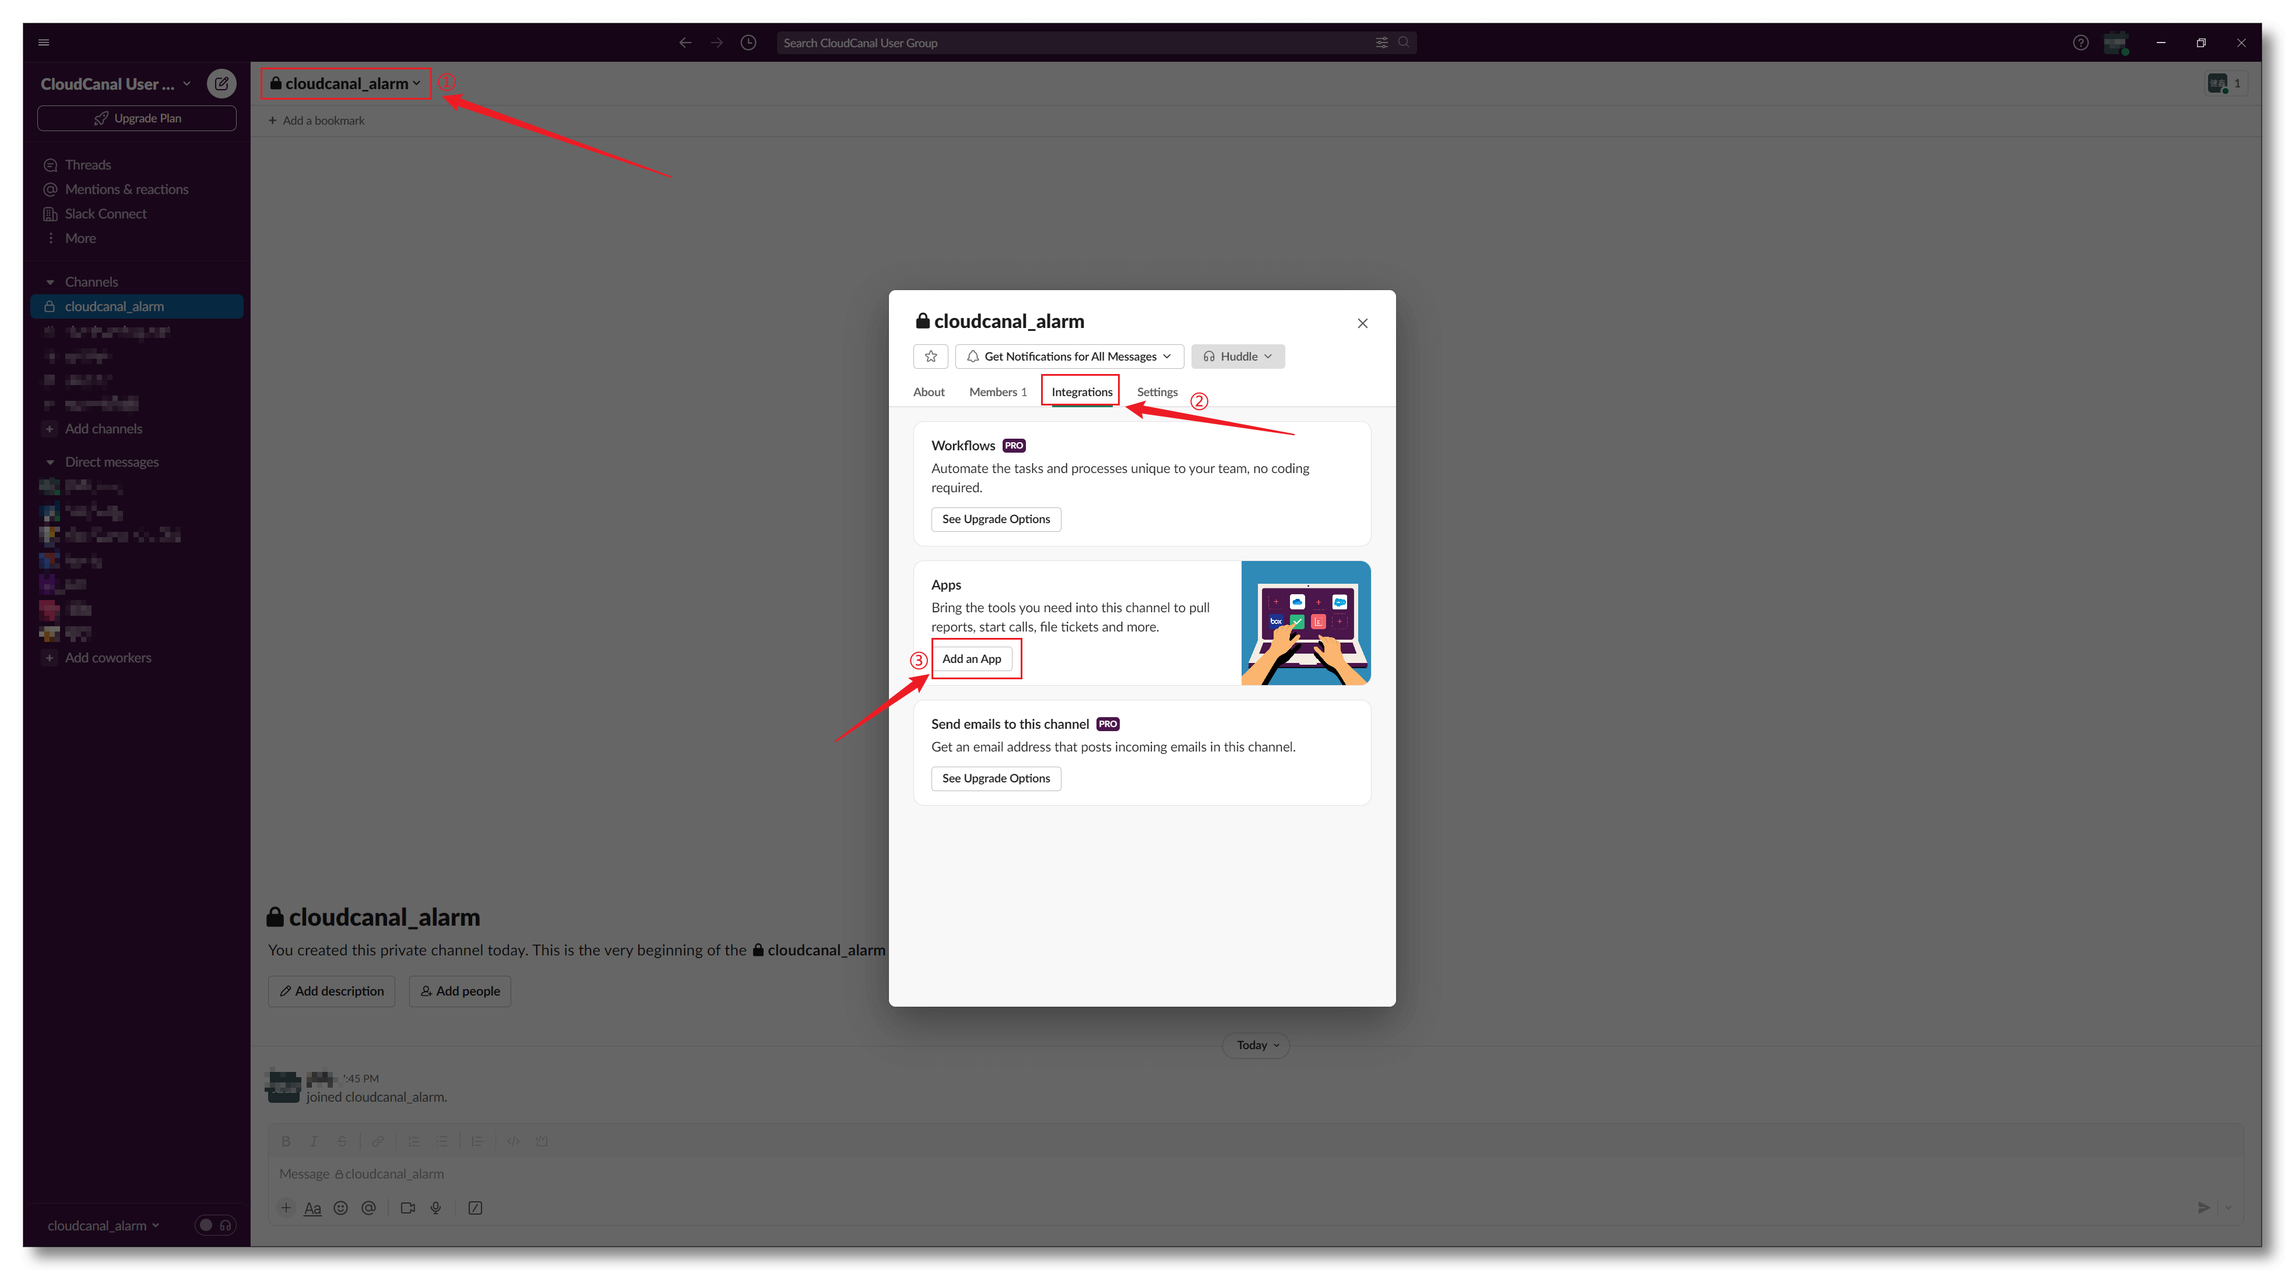Screen dimensions: 2285x1270
Task: Click See Upgrade Options under Workflows
Action: (x=995, y=519)
